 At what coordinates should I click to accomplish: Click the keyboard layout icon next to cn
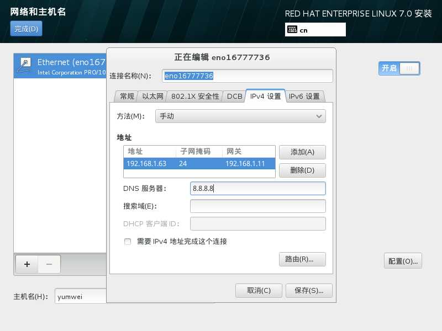pyautogui.click(x=292, y=29)
